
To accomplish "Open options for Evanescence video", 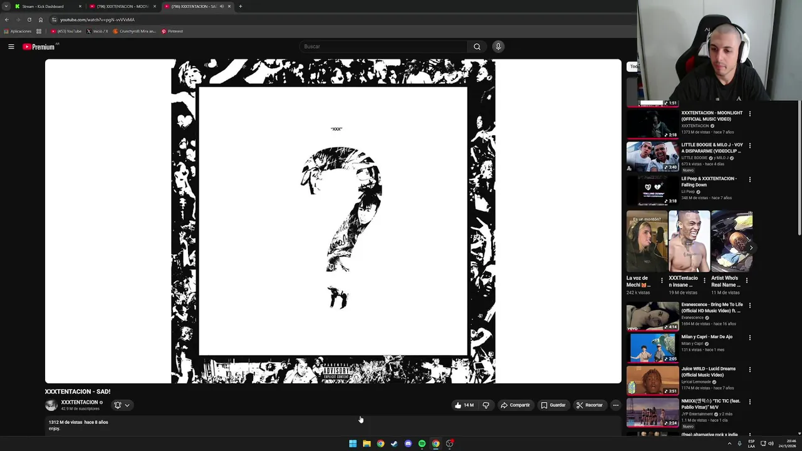I will tap(749, 306).
